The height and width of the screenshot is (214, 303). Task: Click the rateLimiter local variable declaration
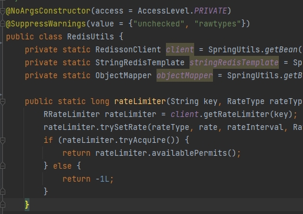tap(131, 114)
